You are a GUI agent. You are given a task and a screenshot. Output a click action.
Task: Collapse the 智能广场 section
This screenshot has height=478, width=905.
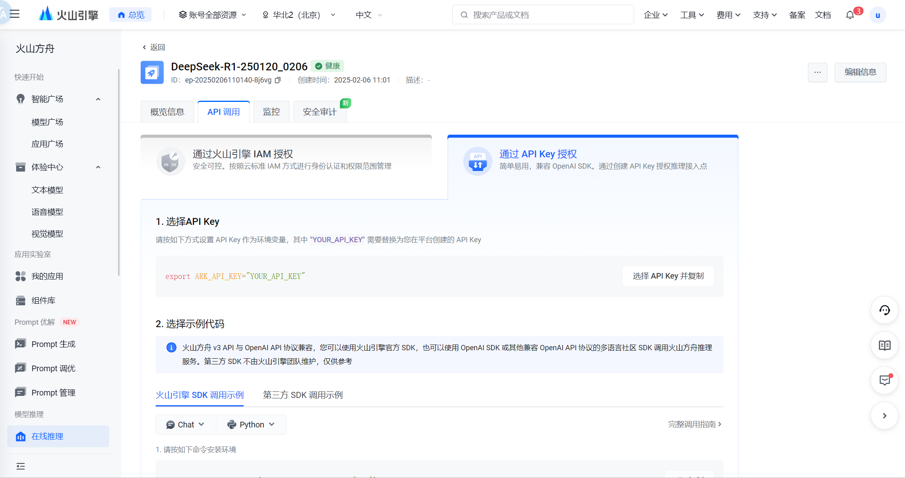[x=98, y=99]
